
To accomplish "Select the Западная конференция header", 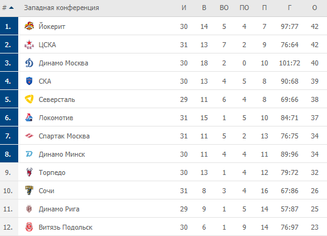I will [x=62, y=8].
